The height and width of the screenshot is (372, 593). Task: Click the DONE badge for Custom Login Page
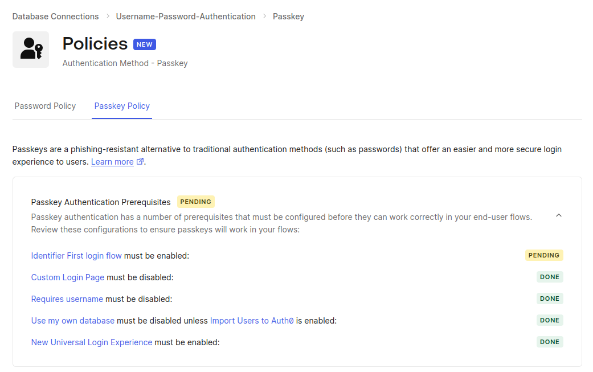pos(549,277)
